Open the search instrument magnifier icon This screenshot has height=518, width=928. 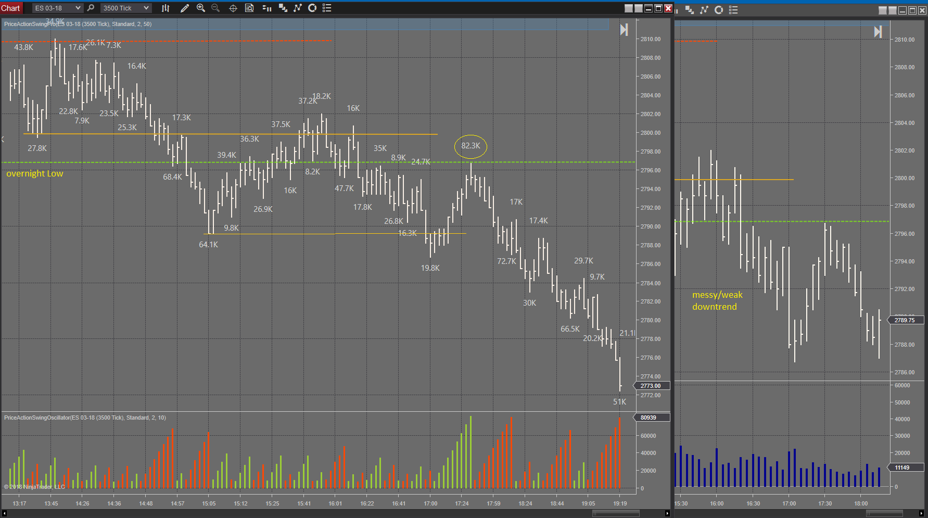click(91, 8)
